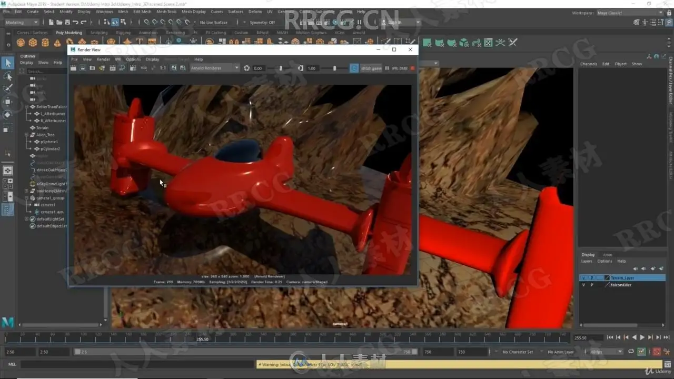Create a polygon cylinder from the shelf
674x379 pixels.
pos(45,42)
